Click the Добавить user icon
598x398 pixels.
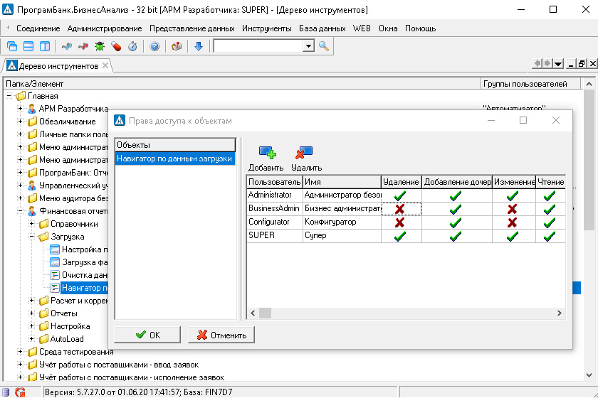tap(266, 152)
